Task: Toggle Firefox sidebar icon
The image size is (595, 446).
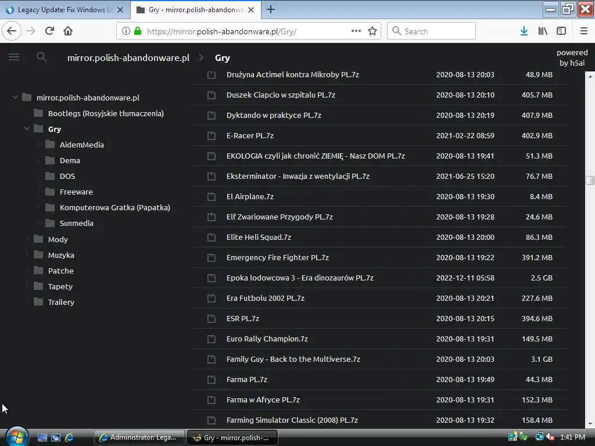Action: [x=561, y=31]
